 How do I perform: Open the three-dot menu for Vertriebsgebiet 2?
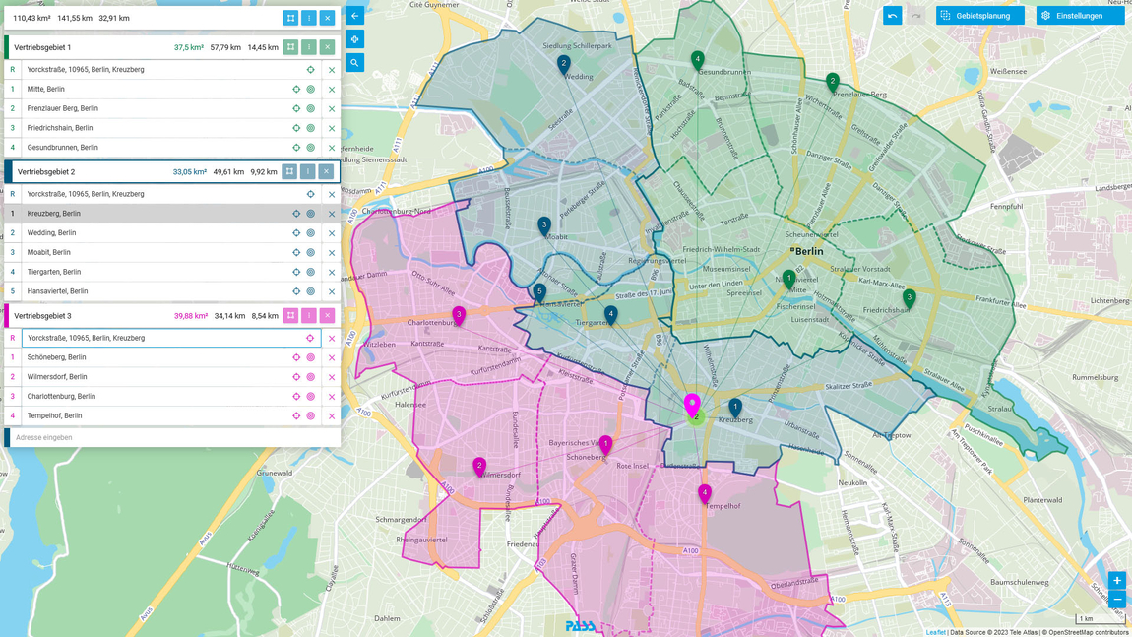307,172
